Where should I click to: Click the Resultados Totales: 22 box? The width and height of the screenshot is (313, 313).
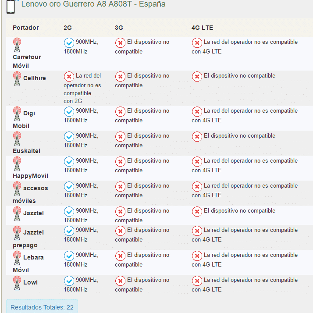[42, 307]
